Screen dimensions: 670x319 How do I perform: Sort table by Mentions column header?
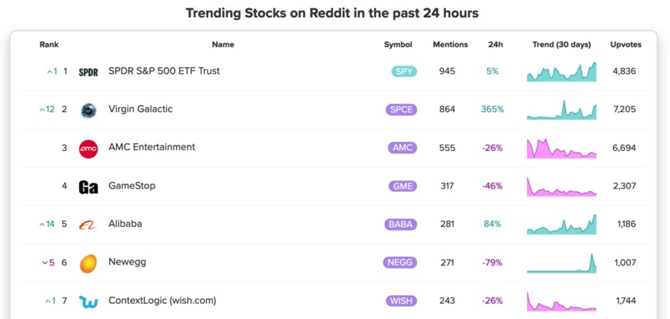(451, 45)
